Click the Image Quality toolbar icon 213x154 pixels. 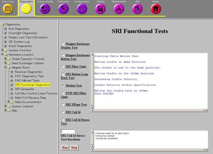point(45,9)
